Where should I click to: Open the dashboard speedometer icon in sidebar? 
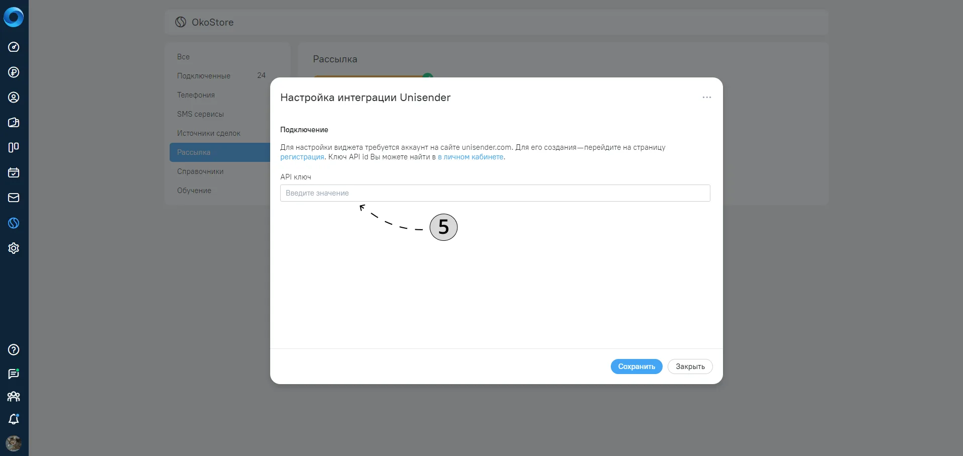pyautogui.click(x=14, y=47)
